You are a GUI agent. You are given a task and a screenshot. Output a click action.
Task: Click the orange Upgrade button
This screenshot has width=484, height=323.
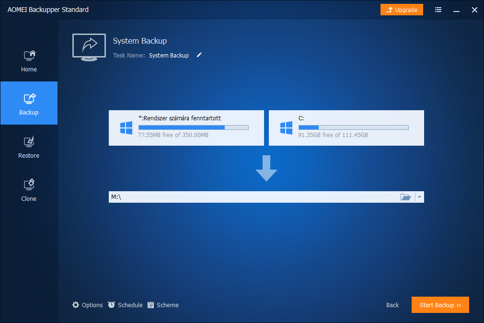tap(402, 10)
